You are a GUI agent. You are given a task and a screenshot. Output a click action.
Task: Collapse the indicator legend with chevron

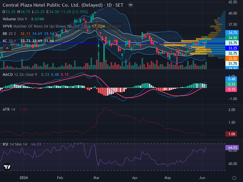(7, 48)
